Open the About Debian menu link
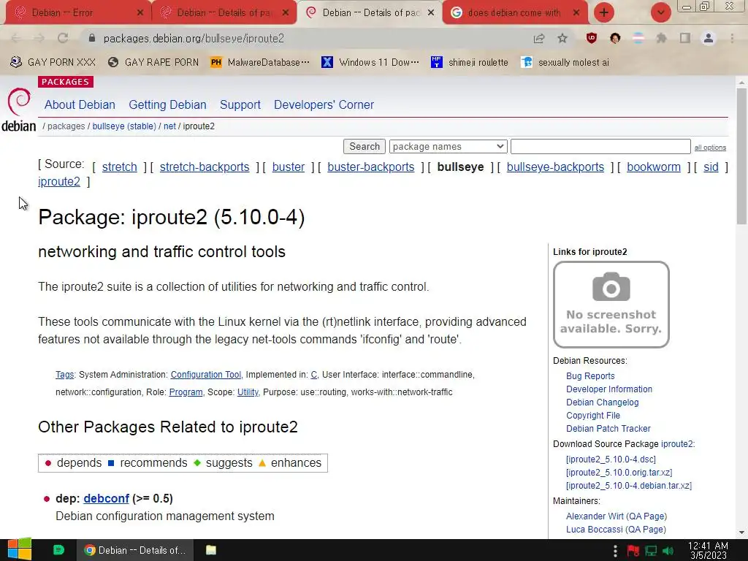The height and width of the screenshot is (561, 748). point(80,104)
